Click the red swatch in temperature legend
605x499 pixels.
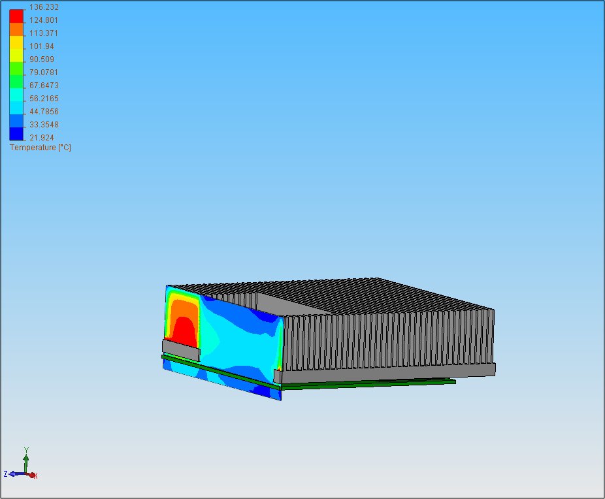[x=16, y=16]
